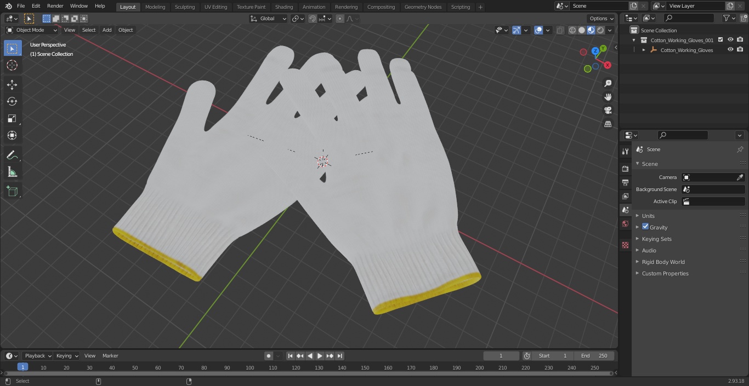Open the Object Mode dropdown
Screen dimensions: 749x386
click(32, 30)
